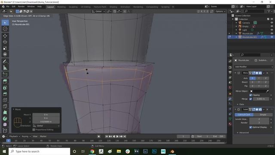
Task: Remove the Mirror modifier
Action: (267, 73)
